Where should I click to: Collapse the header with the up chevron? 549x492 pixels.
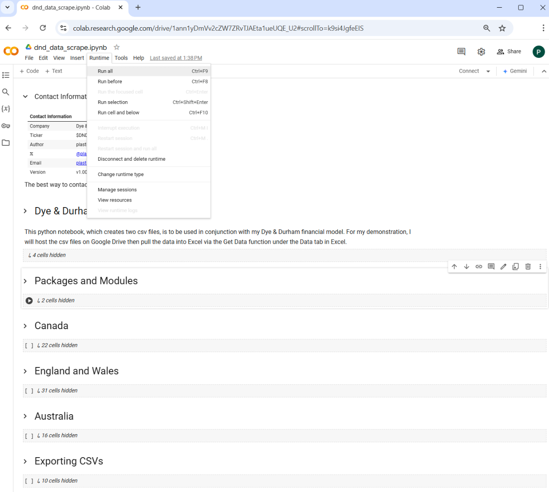[544, 71]
